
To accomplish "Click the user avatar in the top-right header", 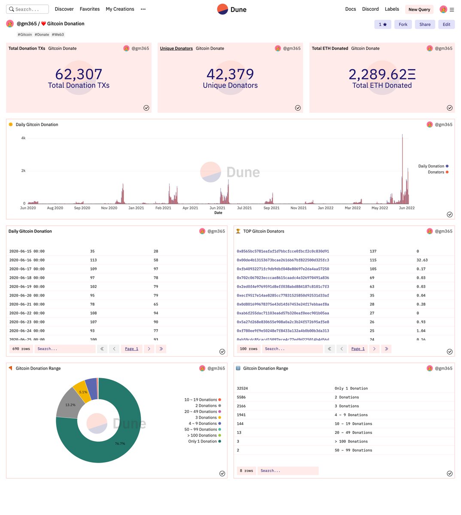I will tap(443, 9).
